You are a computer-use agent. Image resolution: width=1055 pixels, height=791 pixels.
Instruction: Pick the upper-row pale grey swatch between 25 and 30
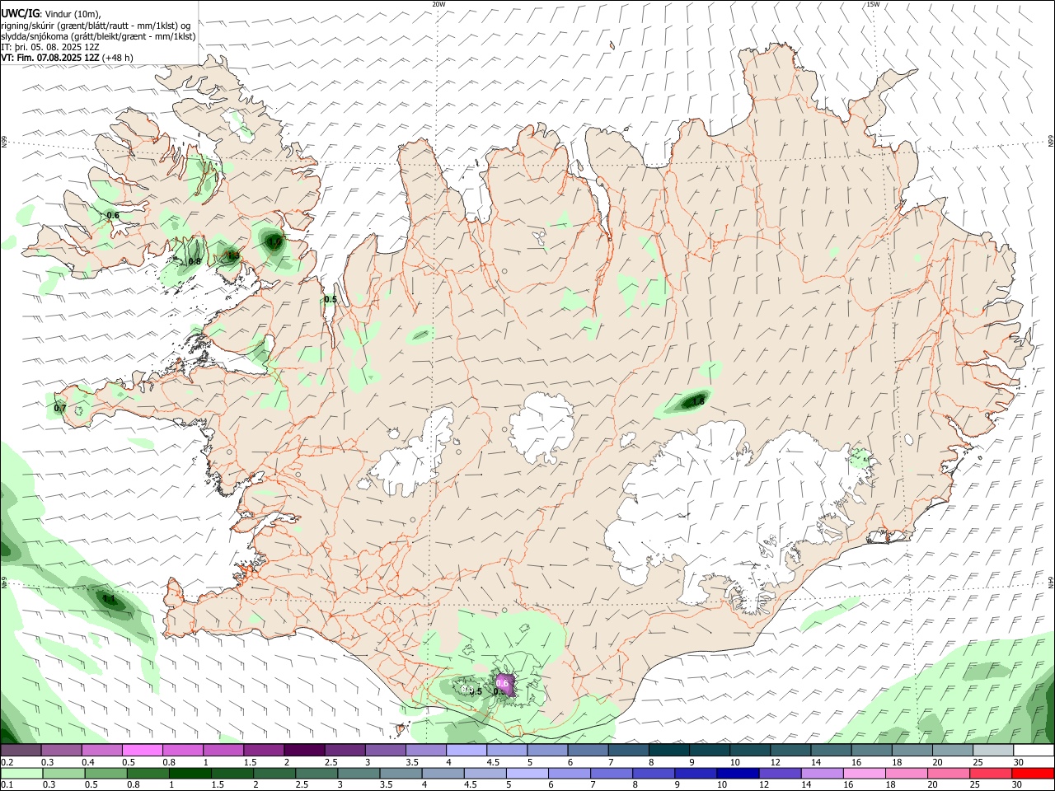(993, 751)
